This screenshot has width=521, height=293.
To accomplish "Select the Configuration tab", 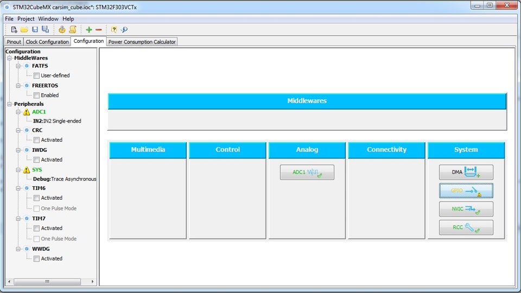I will 88,41.
